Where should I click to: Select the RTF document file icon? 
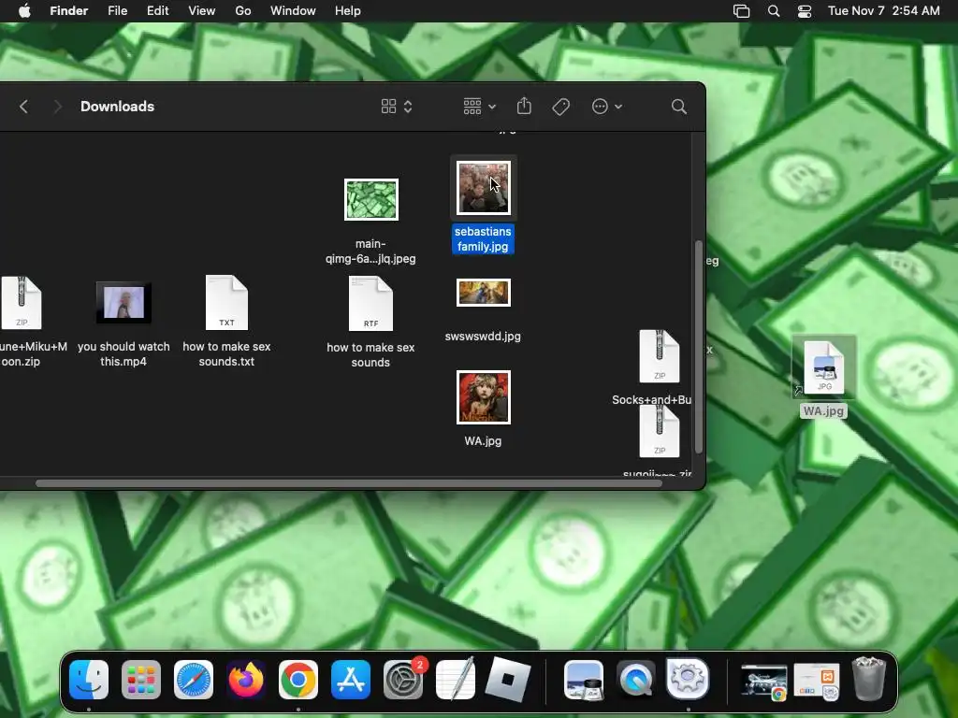pyautogui.click(x=370, y=304)
